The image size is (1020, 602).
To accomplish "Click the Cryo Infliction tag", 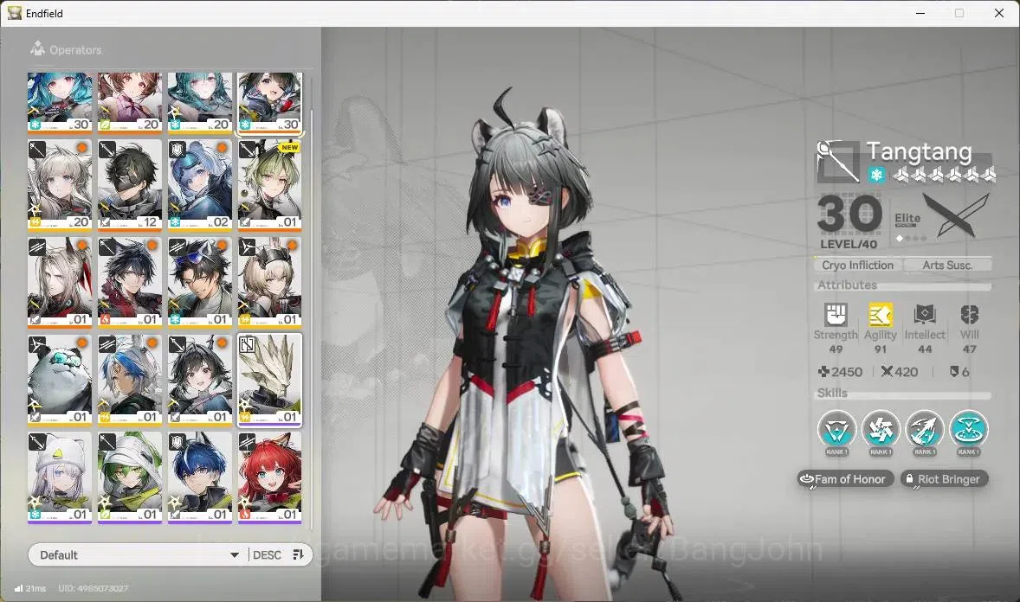I will pos(857,265).
